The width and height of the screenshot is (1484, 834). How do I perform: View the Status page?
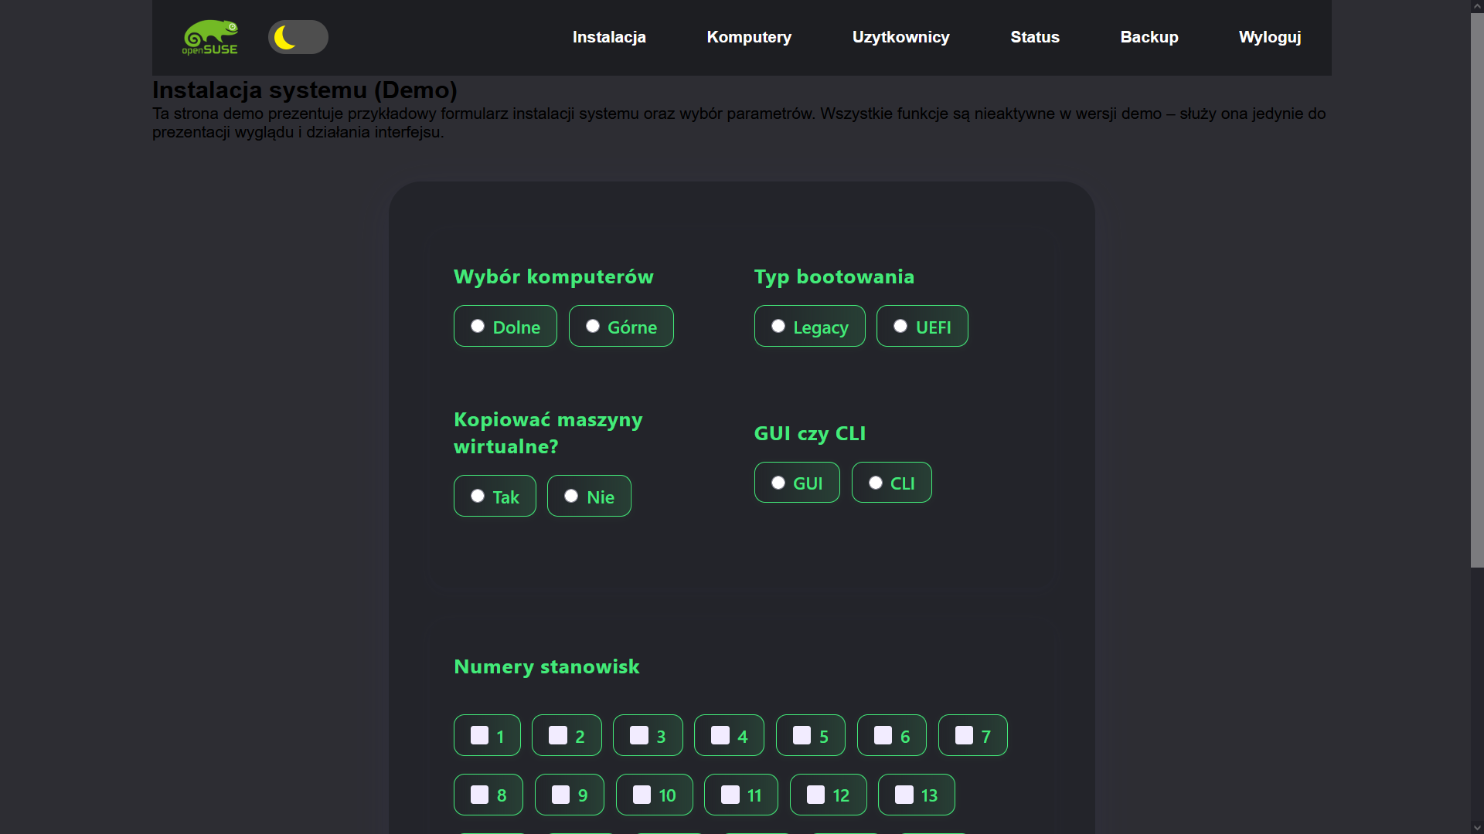pyautogui.click(x=1035, y=37)
